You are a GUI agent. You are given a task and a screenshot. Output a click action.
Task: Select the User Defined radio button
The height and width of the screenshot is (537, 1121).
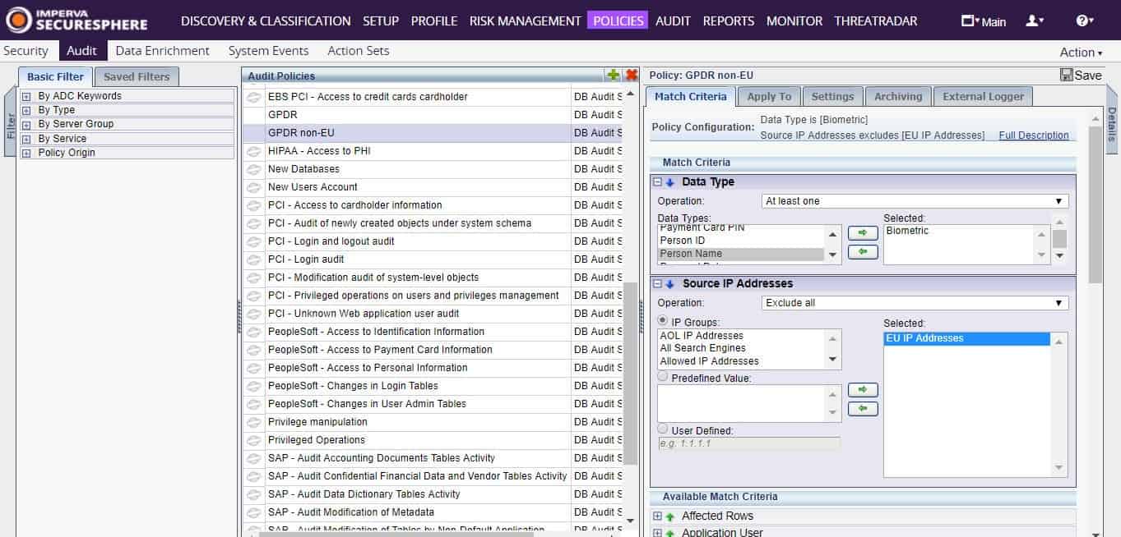(x=663, y=429)
